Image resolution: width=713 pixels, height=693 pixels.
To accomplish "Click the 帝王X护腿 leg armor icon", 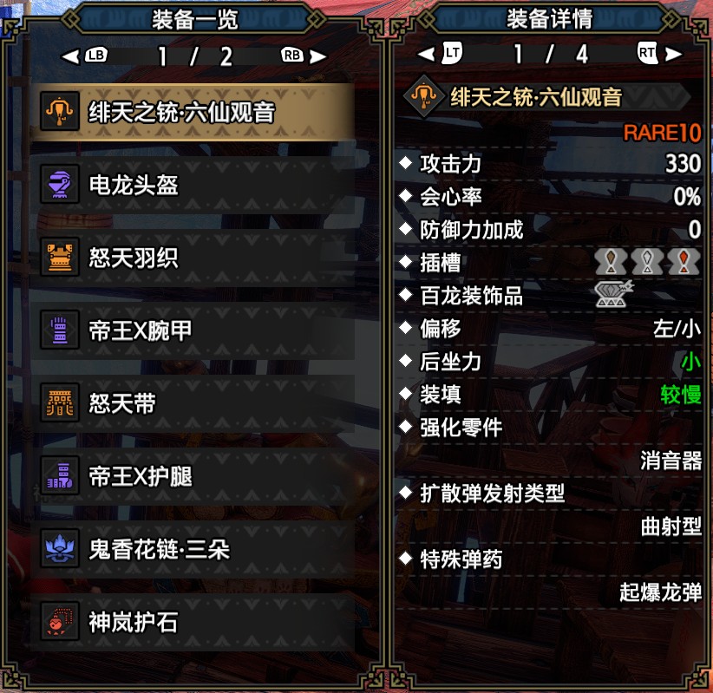I will [60, 475].
